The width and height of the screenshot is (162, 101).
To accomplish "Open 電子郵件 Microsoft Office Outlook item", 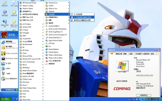I will (x=10, y=47).
